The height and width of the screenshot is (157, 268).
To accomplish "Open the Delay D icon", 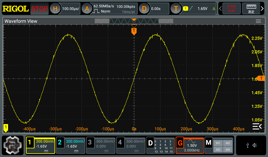I will tap(144, 9).
